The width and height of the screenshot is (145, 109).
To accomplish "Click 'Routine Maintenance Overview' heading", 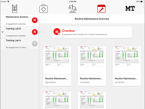I will (92, 19).
